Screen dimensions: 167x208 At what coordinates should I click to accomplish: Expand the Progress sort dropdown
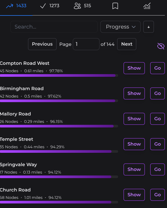tap(121, 27)
